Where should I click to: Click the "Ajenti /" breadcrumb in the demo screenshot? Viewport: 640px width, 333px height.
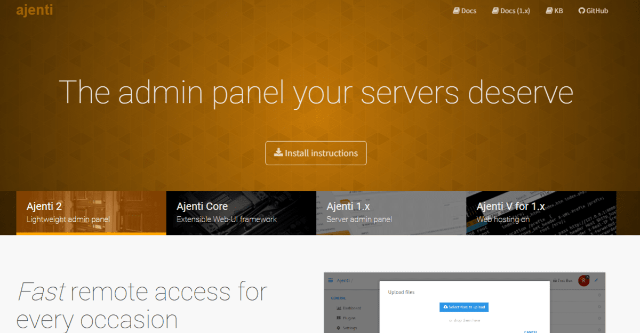click(345, 280)
